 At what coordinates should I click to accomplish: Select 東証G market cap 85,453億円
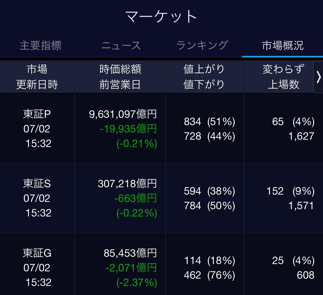pos(130,253)
